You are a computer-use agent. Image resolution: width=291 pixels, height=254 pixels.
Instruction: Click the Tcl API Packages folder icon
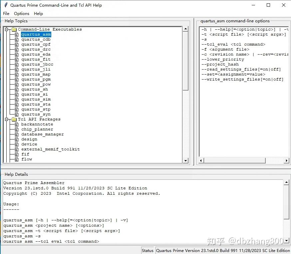[x=14, y=119]
